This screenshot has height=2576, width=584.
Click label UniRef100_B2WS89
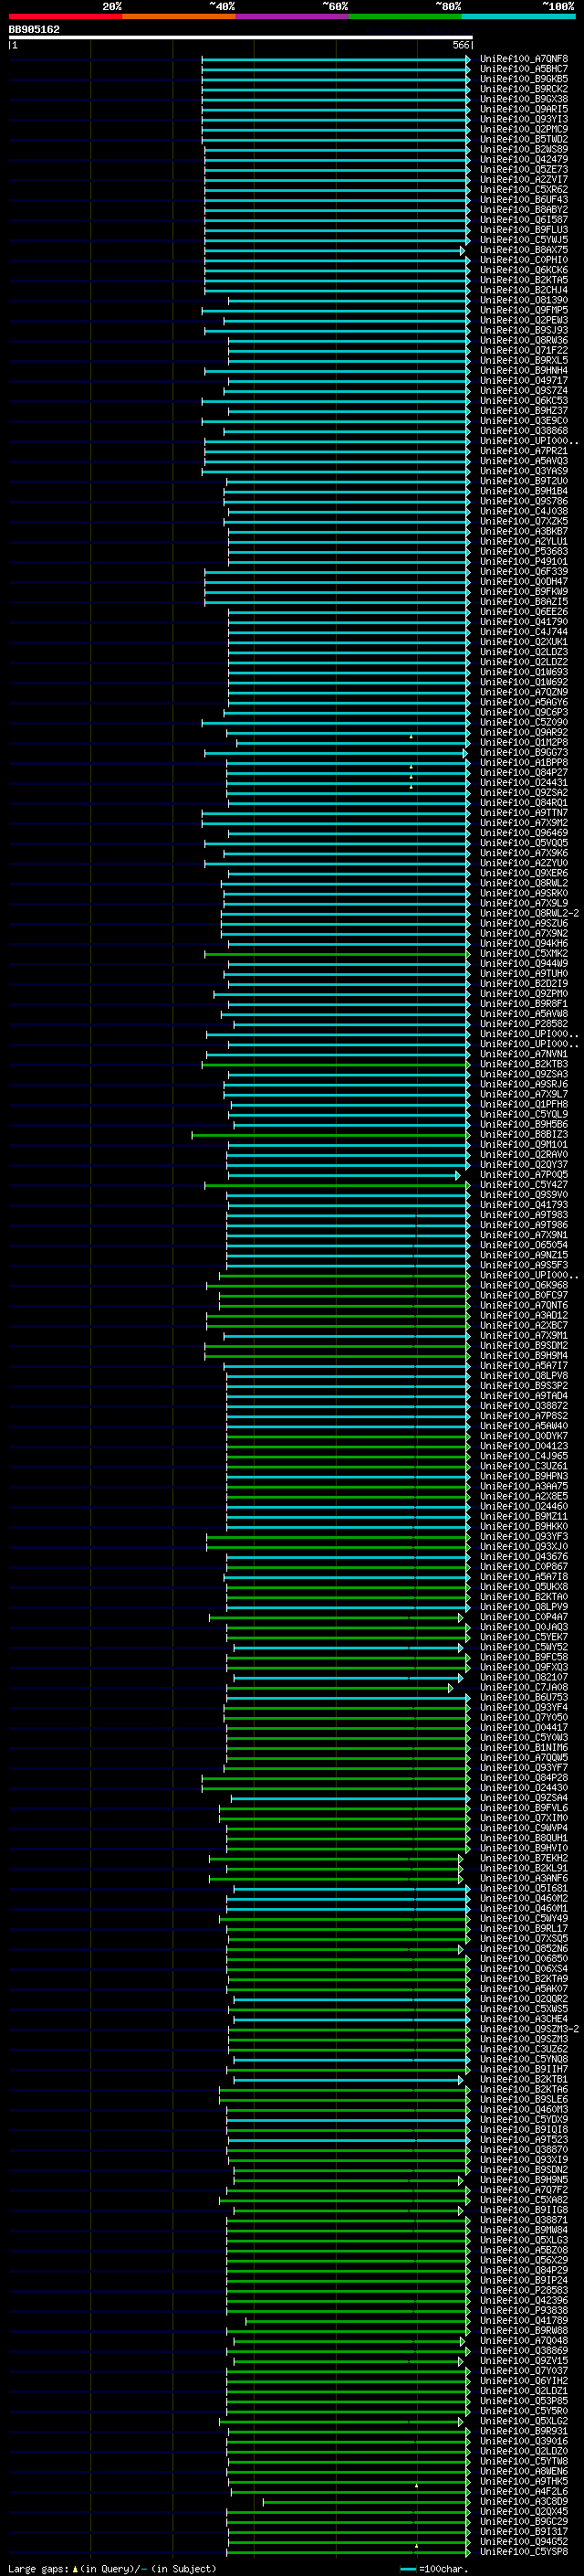point(523,149)
